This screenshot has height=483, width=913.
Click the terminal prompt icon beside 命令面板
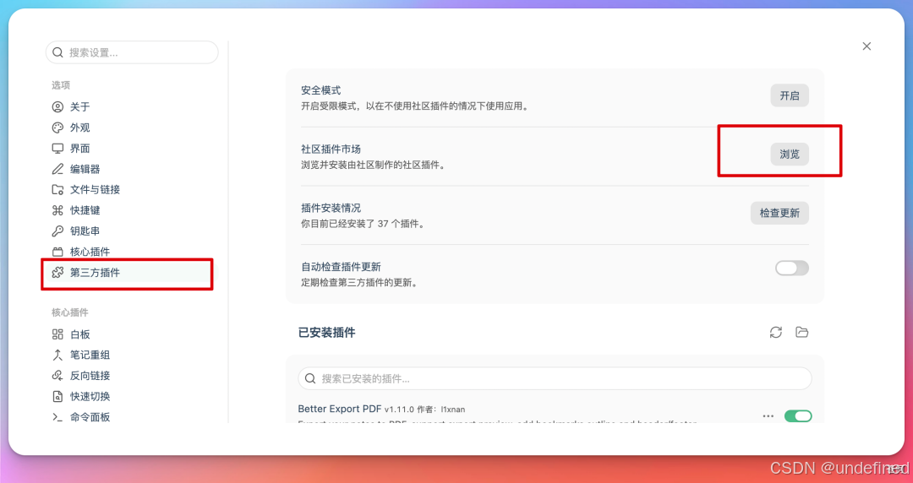click(x=57, y=417)
